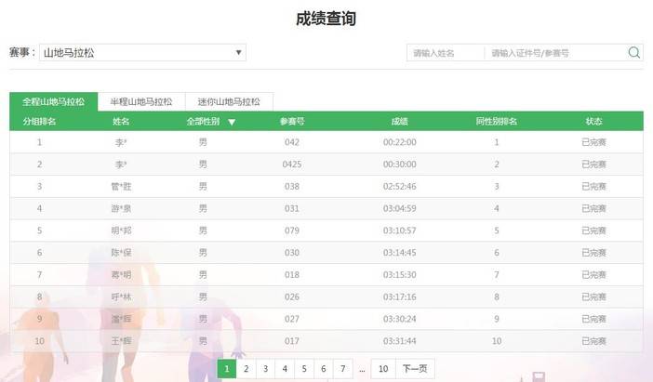Go to page 2 of results
The height and width of the screenshot is (382, 653).
(x=247, y=369)
